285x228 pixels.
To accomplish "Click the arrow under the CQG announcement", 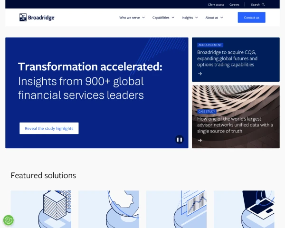I will [200, 74].
